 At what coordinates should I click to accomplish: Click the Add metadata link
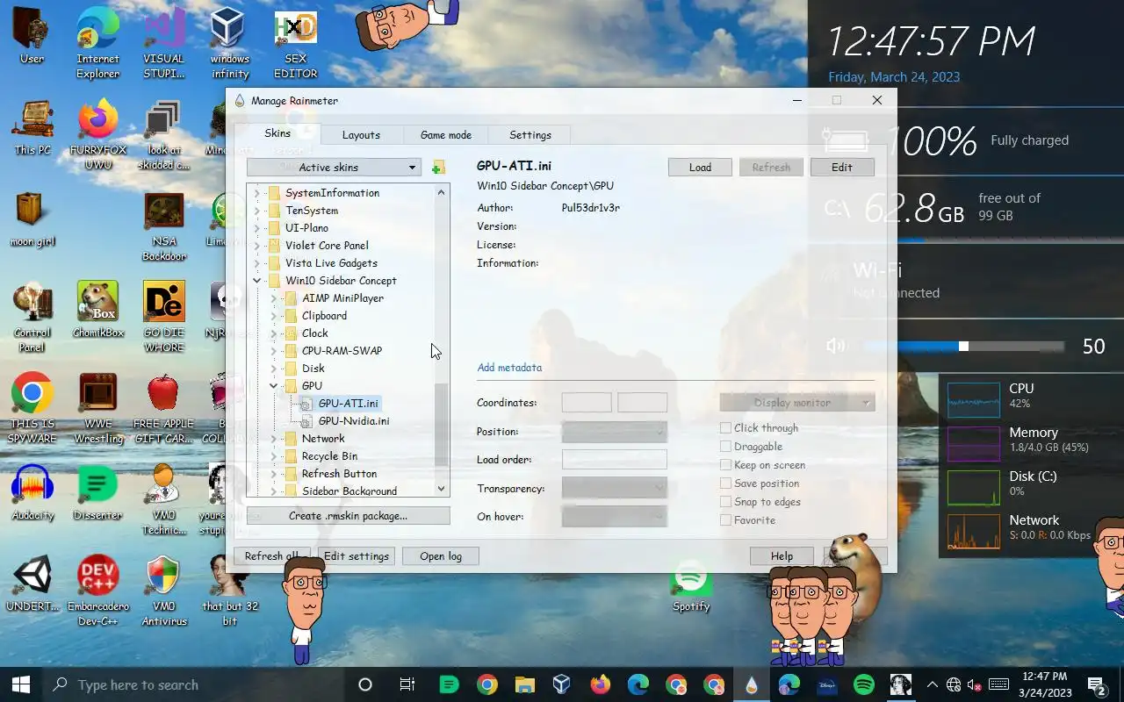509,368
